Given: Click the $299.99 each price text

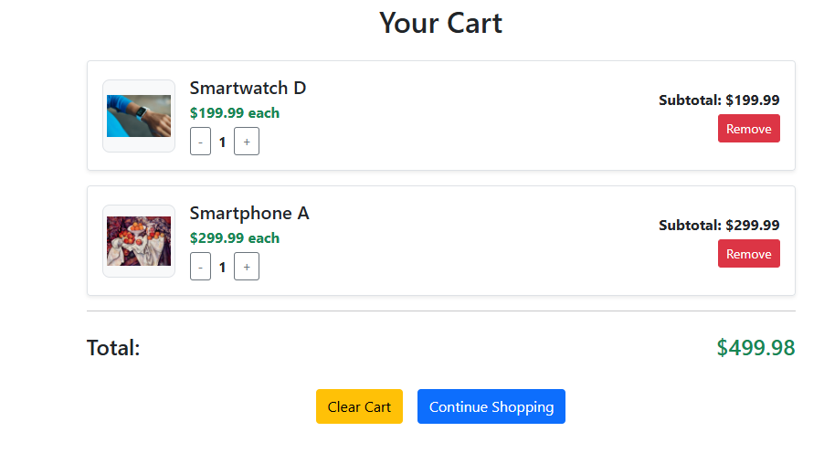Looking at the screenshot, I should (x=235, y=238).
